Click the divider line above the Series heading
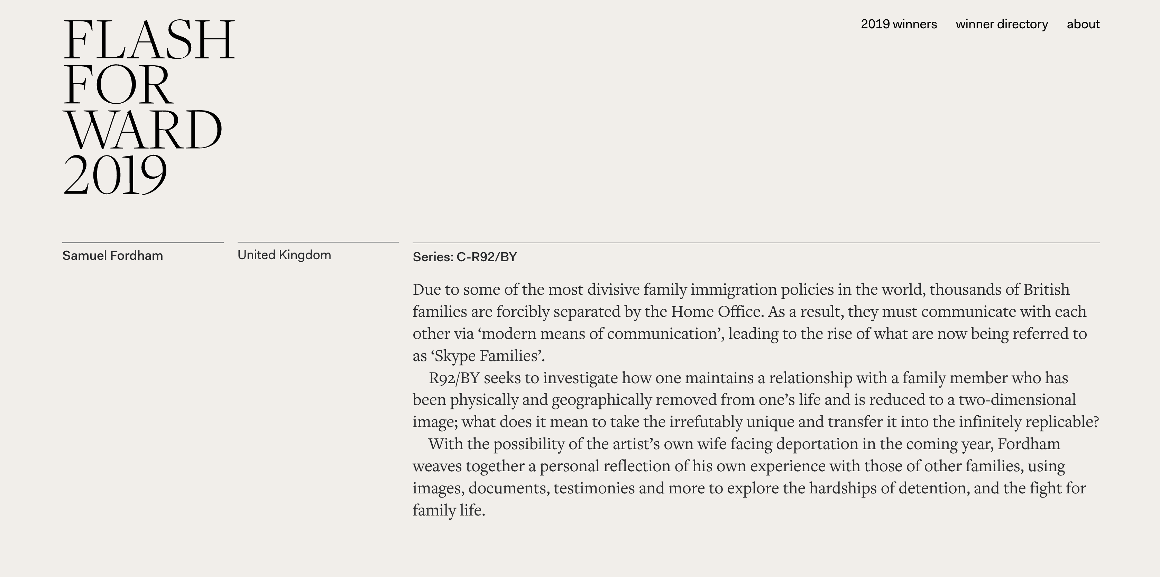 pos(756,243)
